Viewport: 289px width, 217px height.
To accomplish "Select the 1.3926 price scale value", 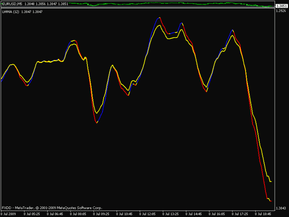I will (x=281, y=11).
